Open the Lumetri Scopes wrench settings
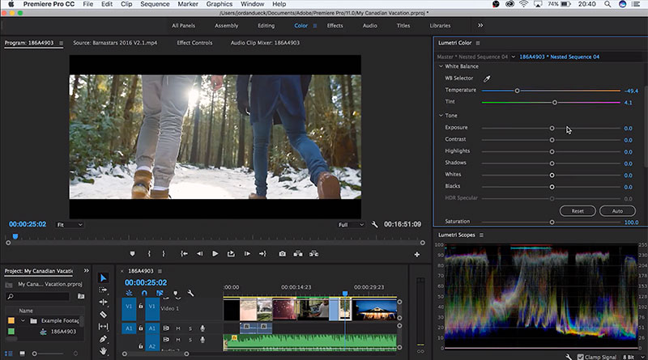The width and height of the screenshot is (648, 360). 569,356
